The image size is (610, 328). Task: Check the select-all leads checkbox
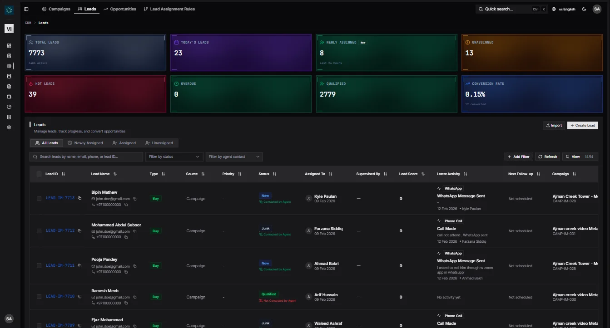(x=39, y=174)
